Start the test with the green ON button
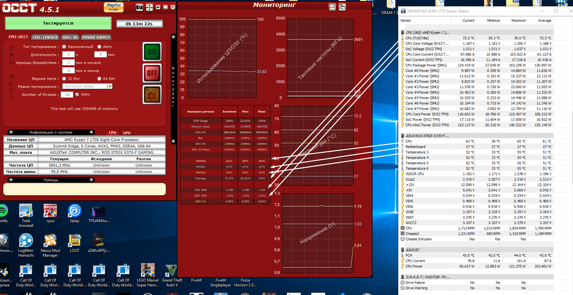Screen dimensions: 573x295 [x=152, y=52]
